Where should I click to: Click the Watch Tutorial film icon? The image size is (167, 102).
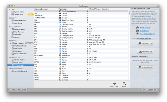(137, 28)
